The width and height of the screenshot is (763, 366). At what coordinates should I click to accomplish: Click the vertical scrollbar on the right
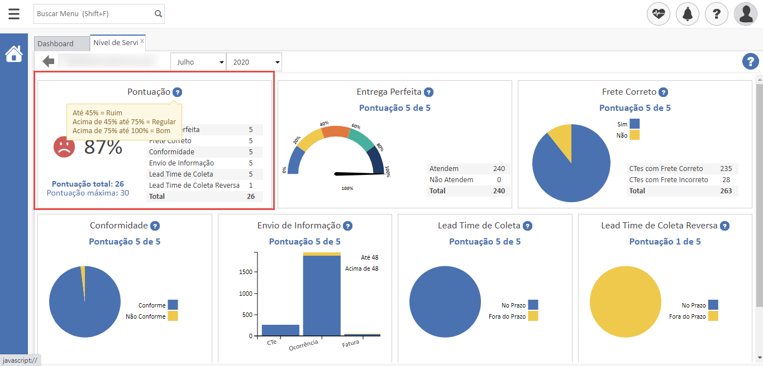pyautogui.click(x=759, y=195)
